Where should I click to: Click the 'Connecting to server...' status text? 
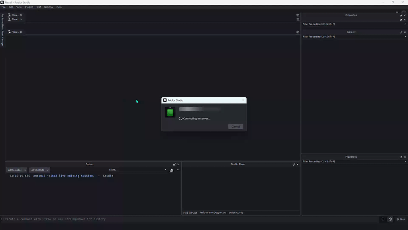click(196, 119)
